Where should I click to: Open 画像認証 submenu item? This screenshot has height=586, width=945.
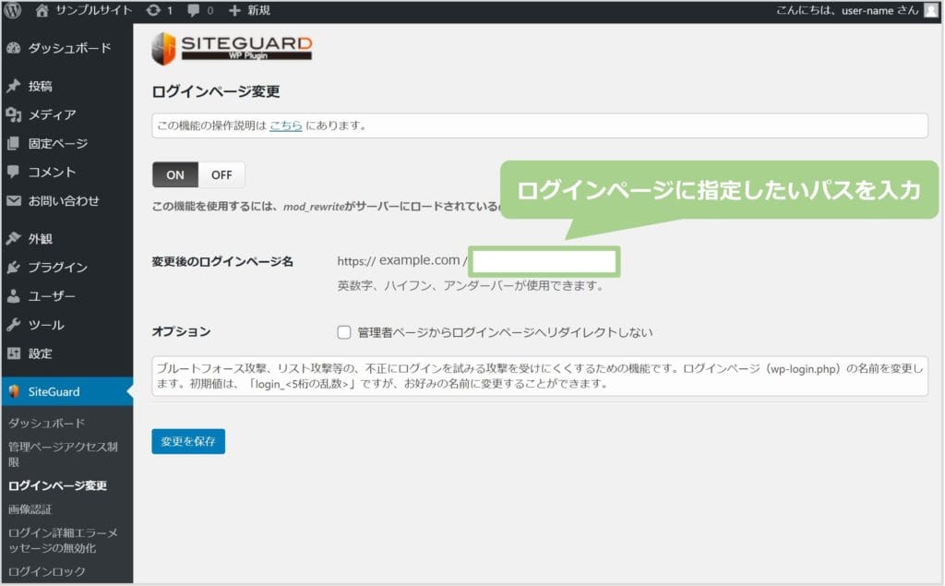click(x=30, y=509)
